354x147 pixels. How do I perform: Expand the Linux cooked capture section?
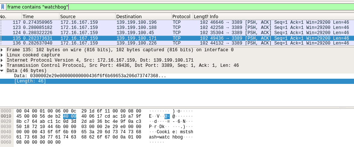pos(2,55)
